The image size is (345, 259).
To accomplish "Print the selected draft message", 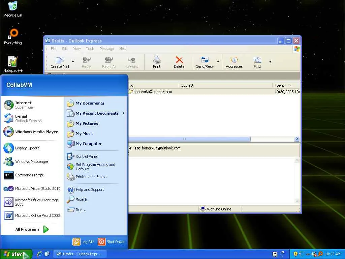I will [x=157, y=62].
